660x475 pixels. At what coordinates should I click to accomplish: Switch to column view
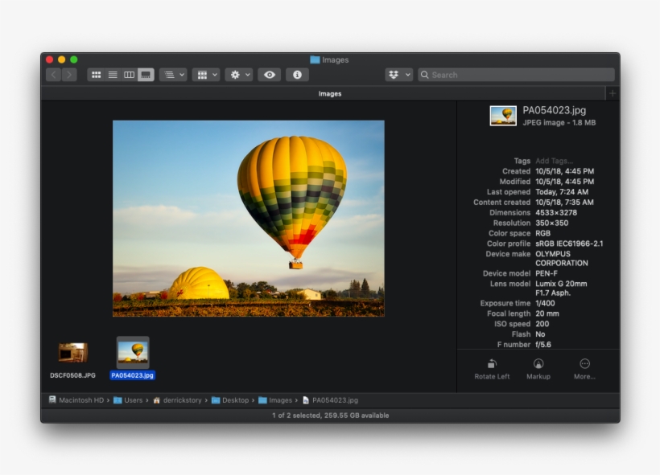129,75
